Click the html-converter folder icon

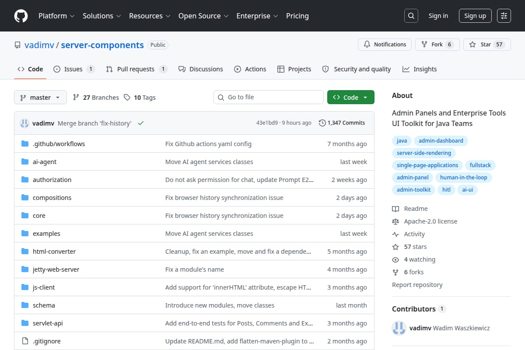pos(25,251)
